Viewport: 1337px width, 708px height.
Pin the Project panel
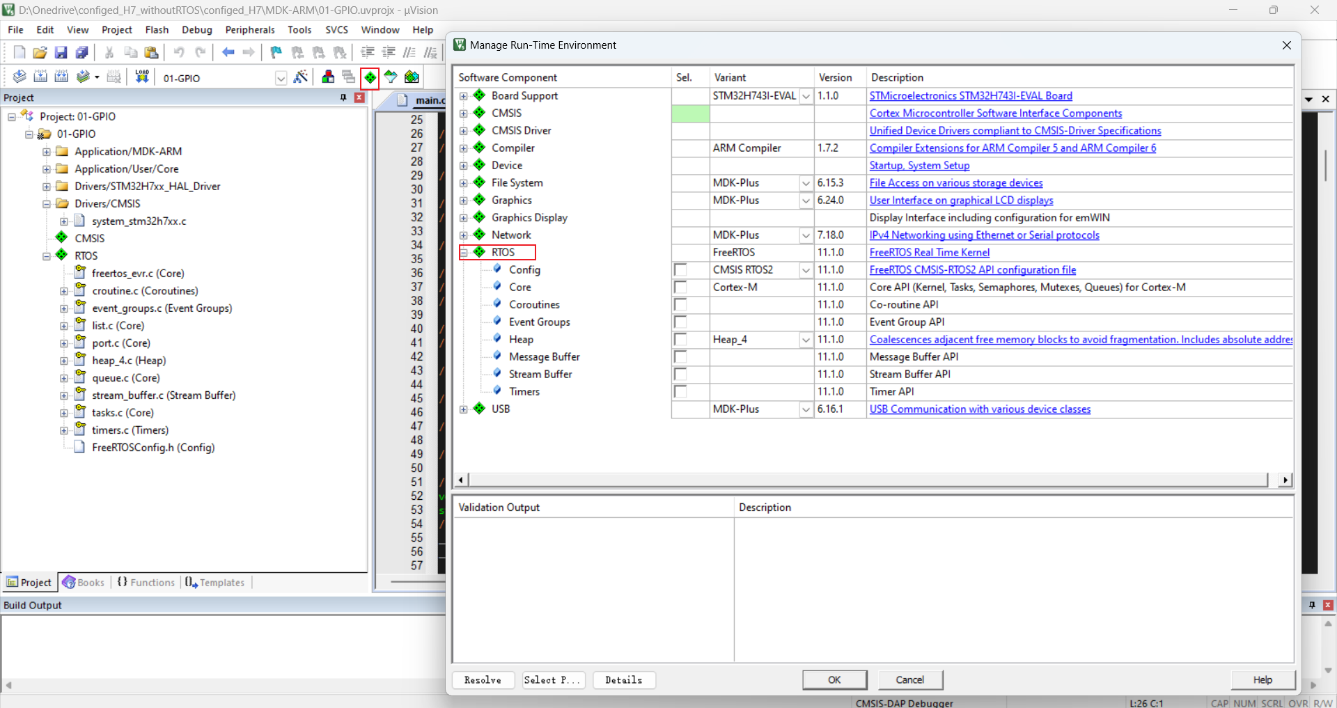pyautogui.click(x=343, y=97)
